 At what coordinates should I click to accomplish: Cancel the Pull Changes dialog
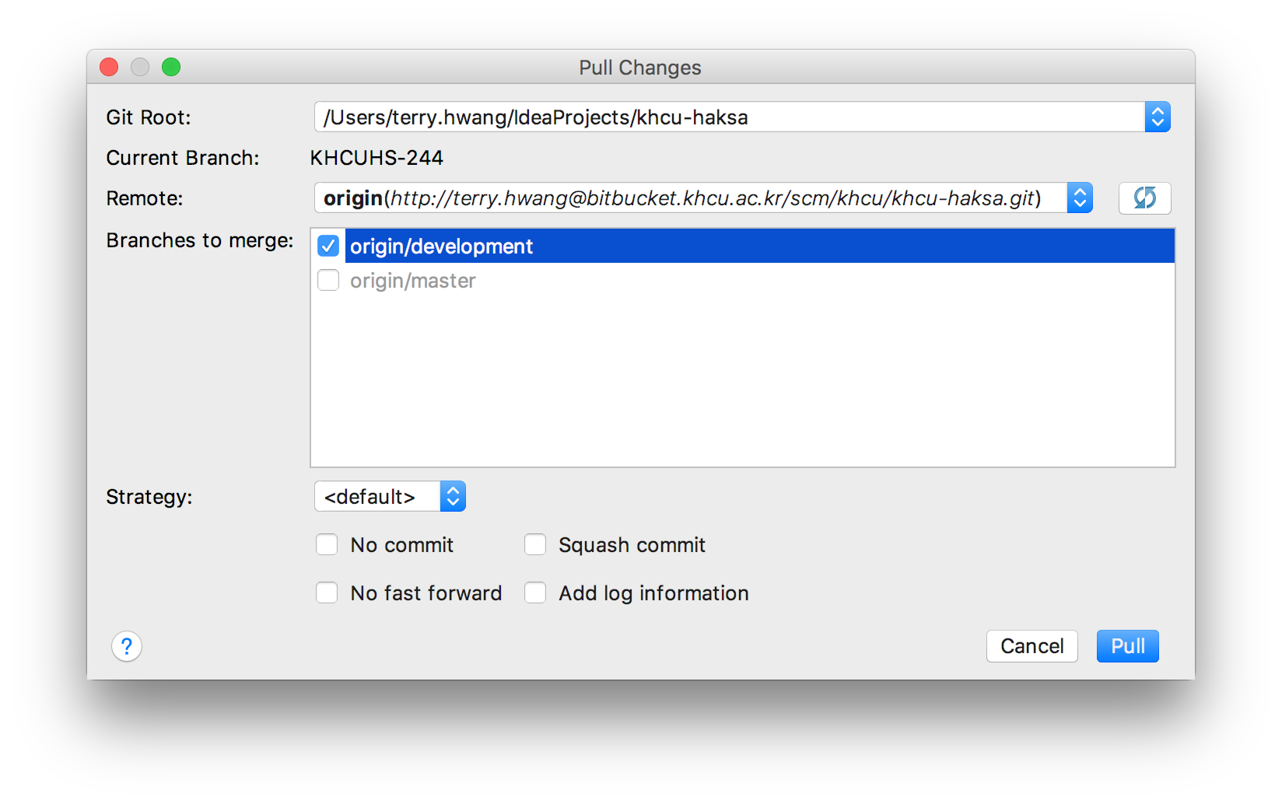(1032, 646)
